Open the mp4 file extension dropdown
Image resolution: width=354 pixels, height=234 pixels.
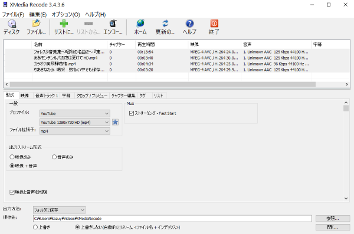(75, 131)
